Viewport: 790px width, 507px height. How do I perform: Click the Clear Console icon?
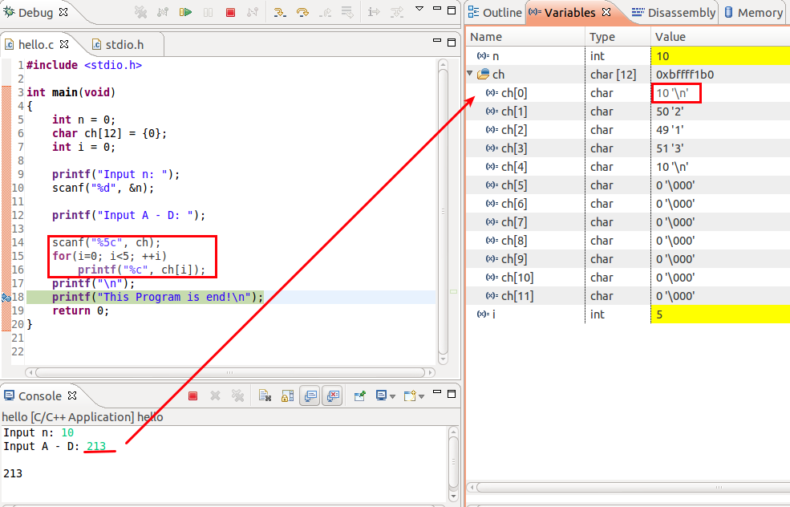[265, 396]
